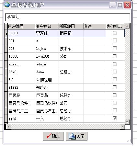Click the 用户姓名 column header
Image resolution: width=137 pixels, height=146 pixels.
tap(47, 26)
